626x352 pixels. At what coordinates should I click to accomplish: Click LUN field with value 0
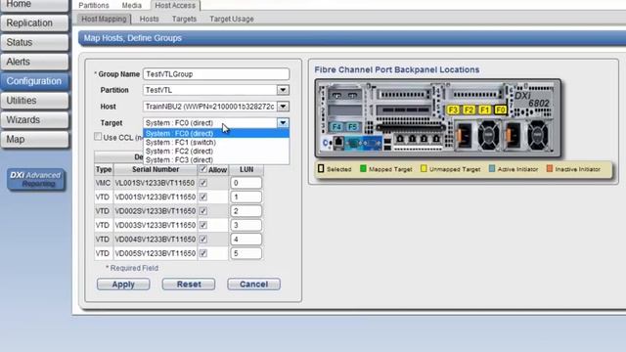tap(246, 183)
